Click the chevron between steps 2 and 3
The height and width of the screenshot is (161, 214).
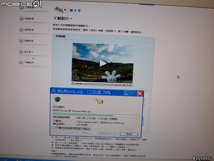coord(34,25)
